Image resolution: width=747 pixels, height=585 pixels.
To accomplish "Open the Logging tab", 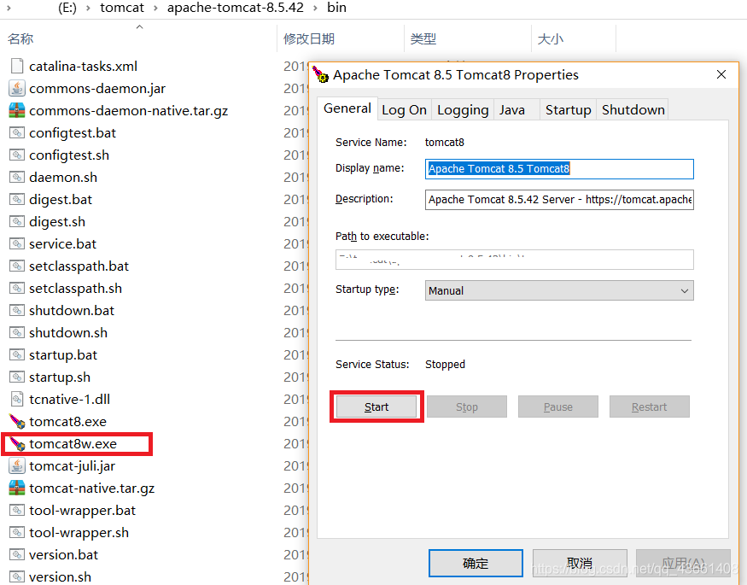I will [x=463, y=110].
